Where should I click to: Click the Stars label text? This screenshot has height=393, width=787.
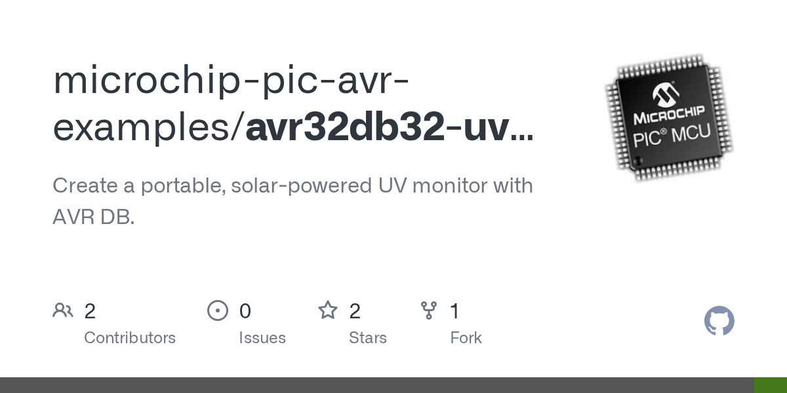(368, 338)
